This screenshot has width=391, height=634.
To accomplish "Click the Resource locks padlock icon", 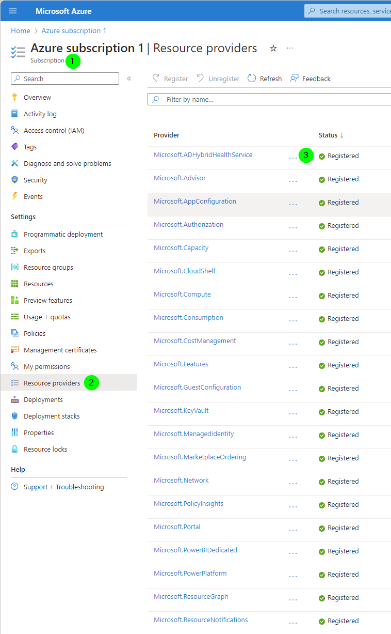I will pyautogui.click(x=14, y=449).
